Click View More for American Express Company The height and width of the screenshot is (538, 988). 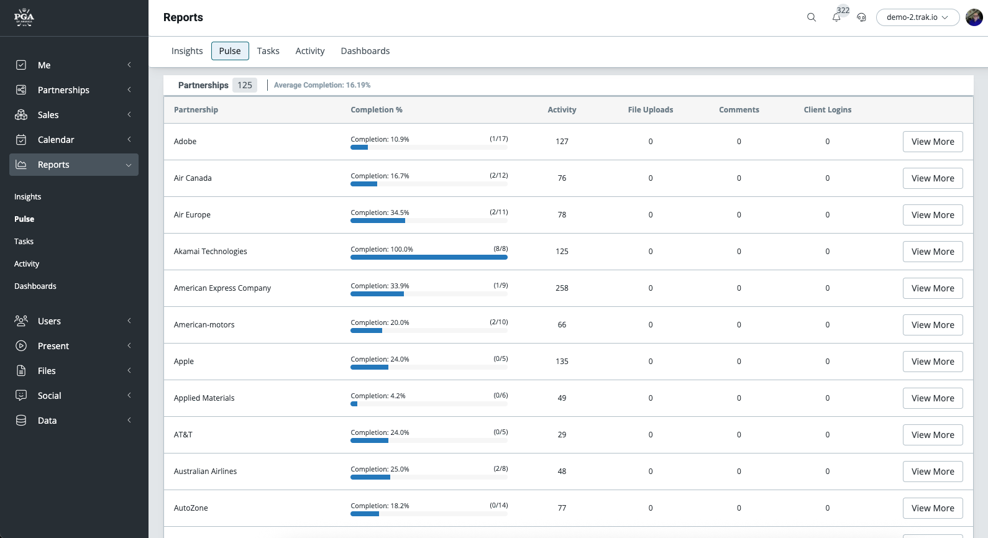[x=933, y=288]
